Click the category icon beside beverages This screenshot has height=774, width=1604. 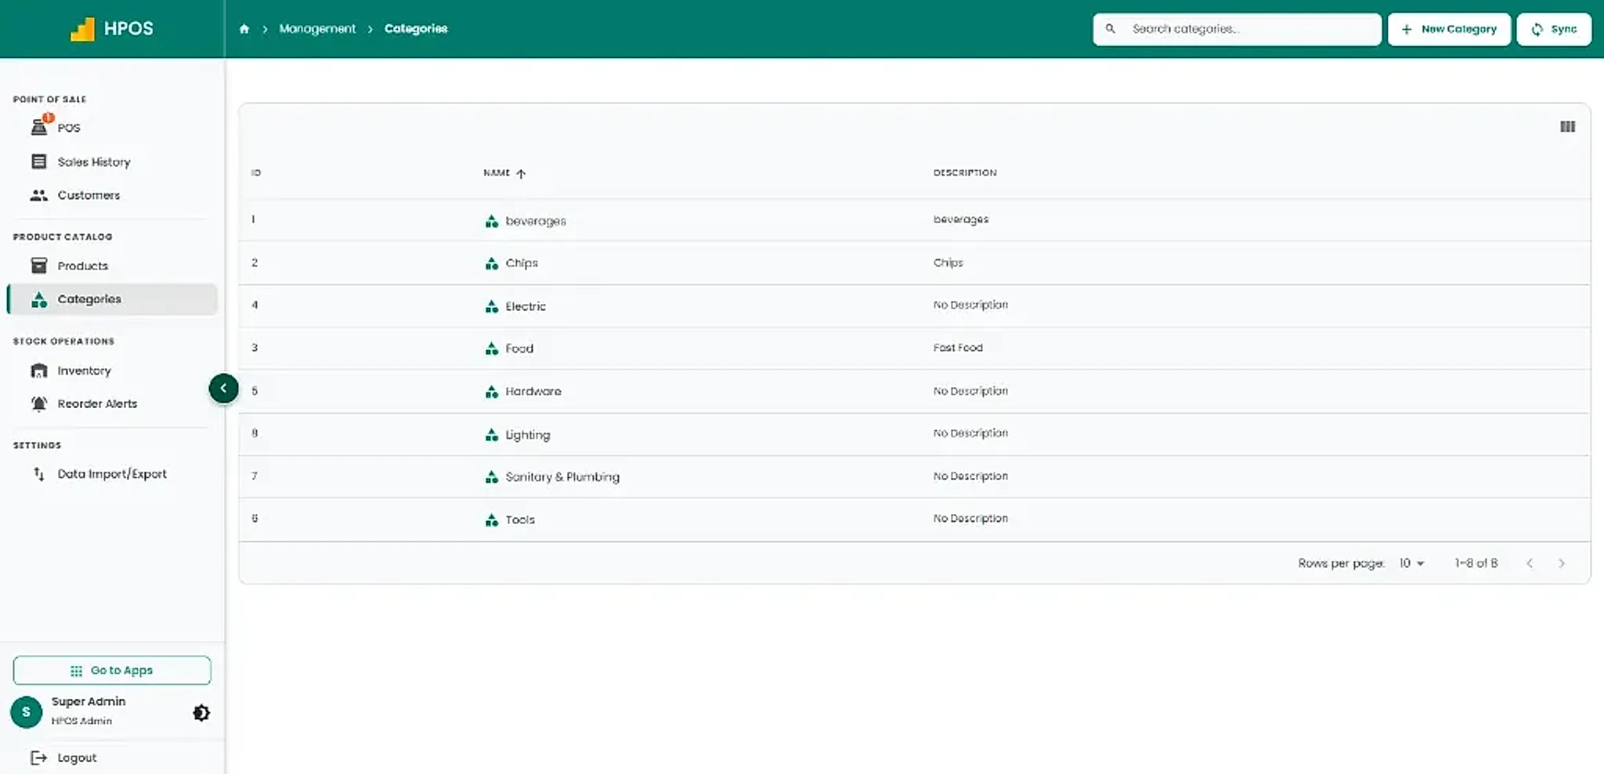[492, 221]
